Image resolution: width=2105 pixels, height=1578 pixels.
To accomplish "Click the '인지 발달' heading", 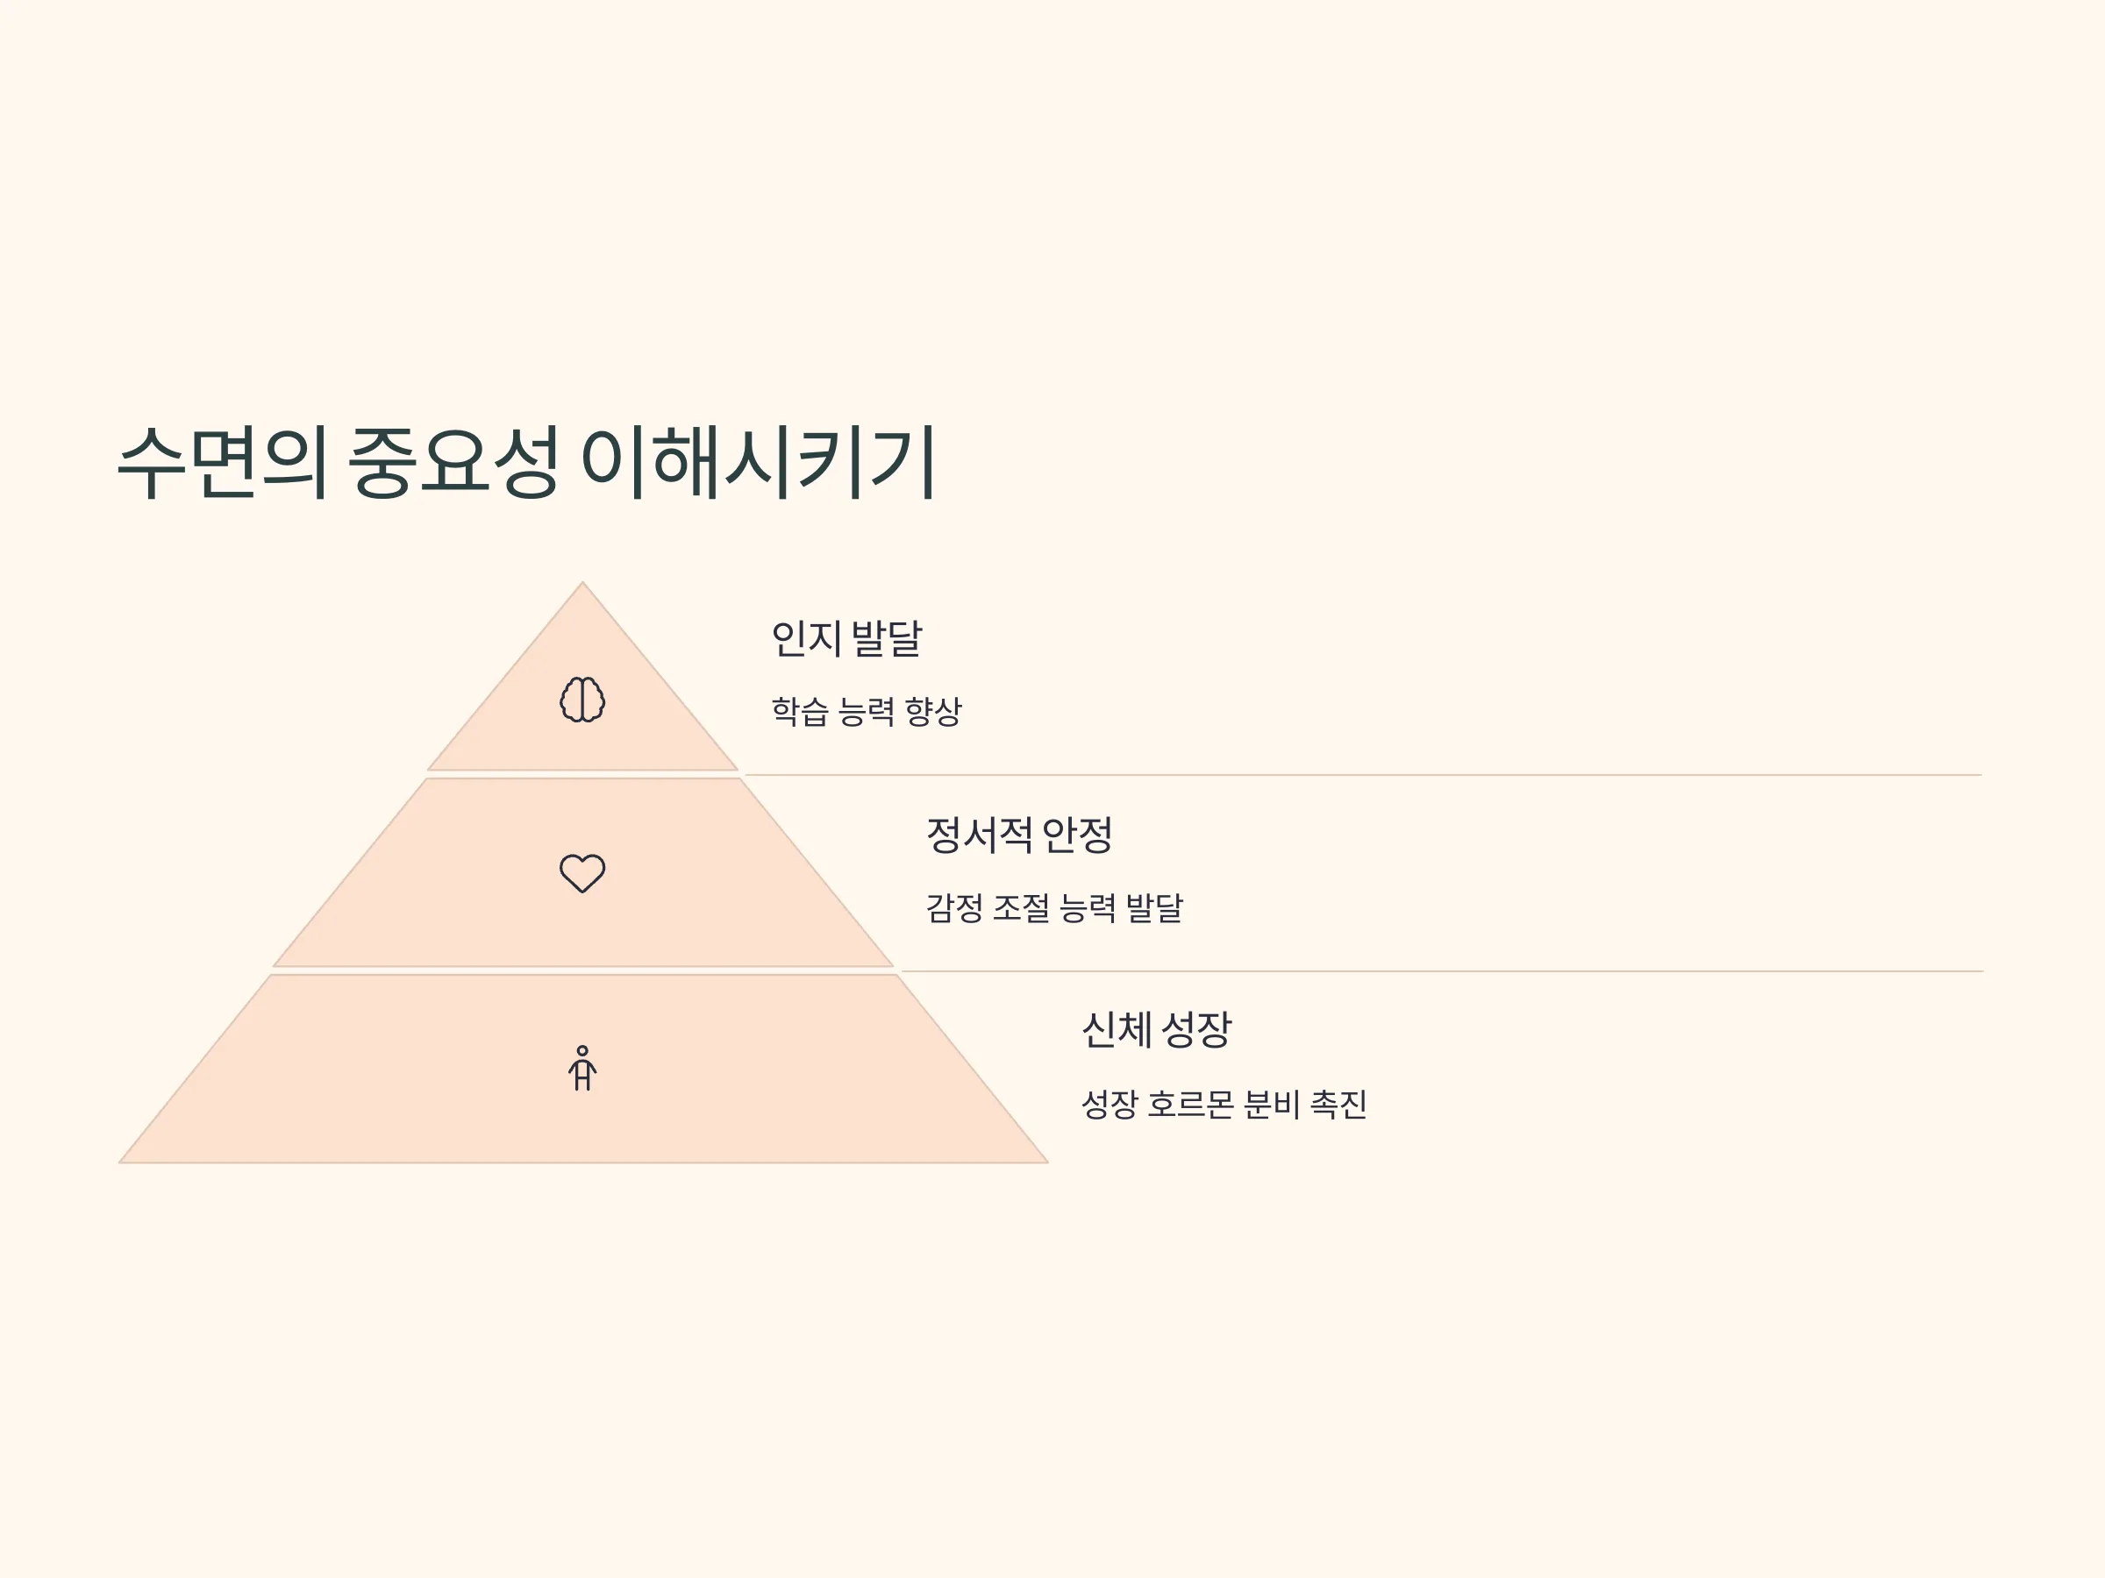I will click(846, 637).
